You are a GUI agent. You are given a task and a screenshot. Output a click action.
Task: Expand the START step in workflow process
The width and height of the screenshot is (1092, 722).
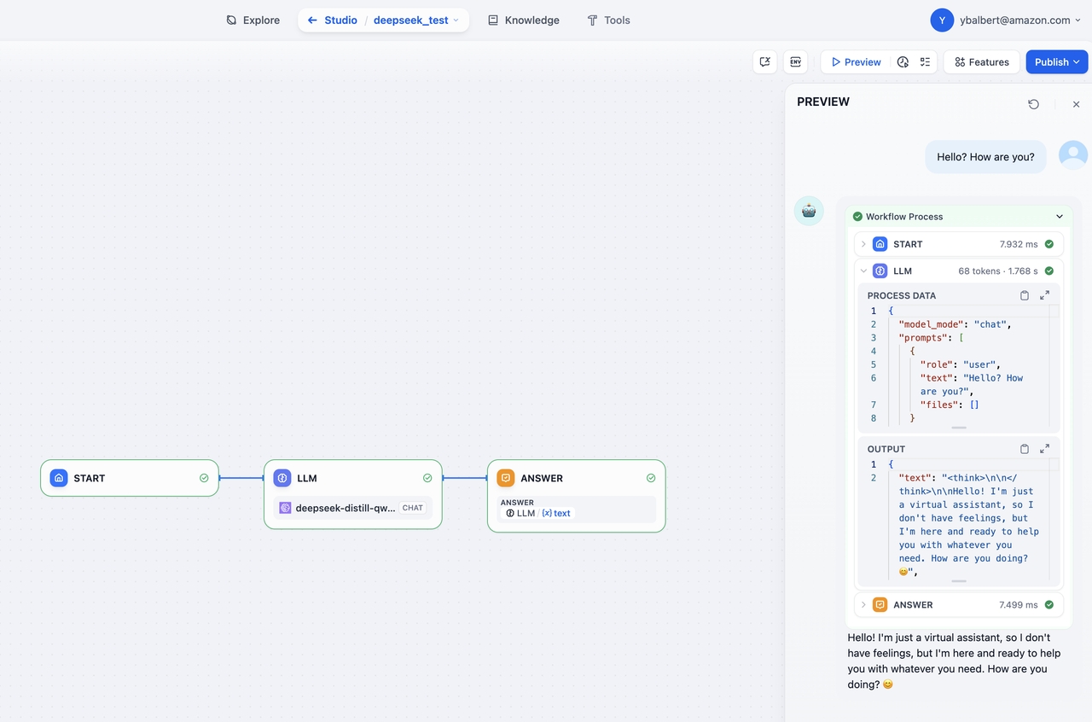[863, 244]
